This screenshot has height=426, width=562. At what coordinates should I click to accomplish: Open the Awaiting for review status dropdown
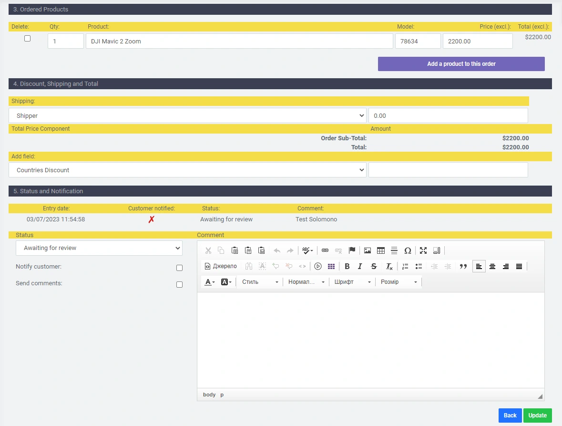pyautogui.click(x=99, y=248)
